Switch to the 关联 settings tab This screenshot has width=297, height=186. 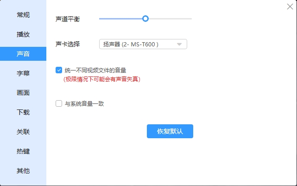23,132
